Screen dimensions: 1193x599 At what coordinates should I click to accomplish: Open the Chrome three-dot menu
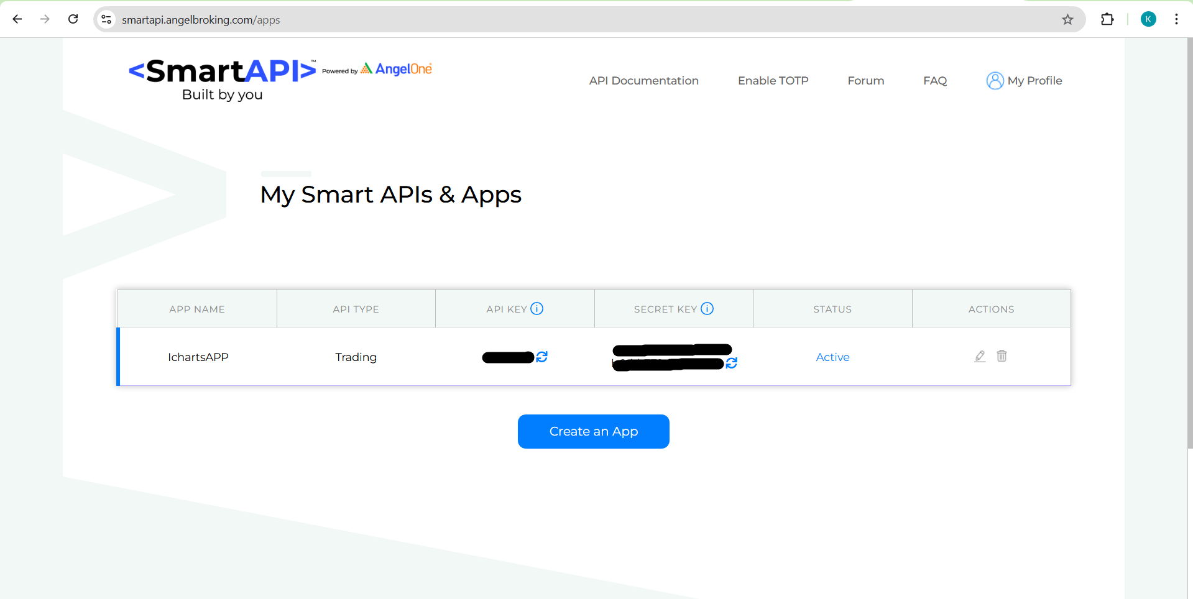click(x=1177, y=19)
